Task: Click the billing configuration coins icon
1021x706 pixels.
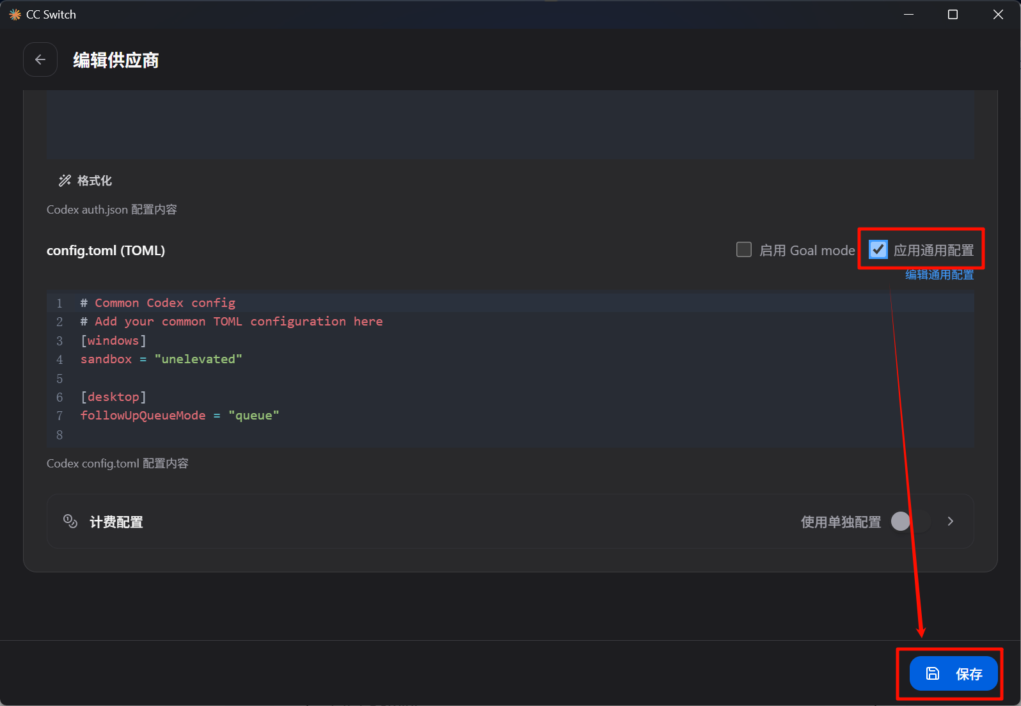Action: (70, 522)
